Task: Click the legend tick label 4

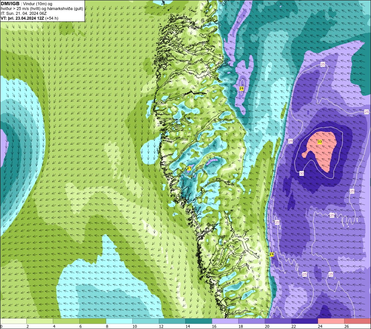Action: (x=54, y=326)
